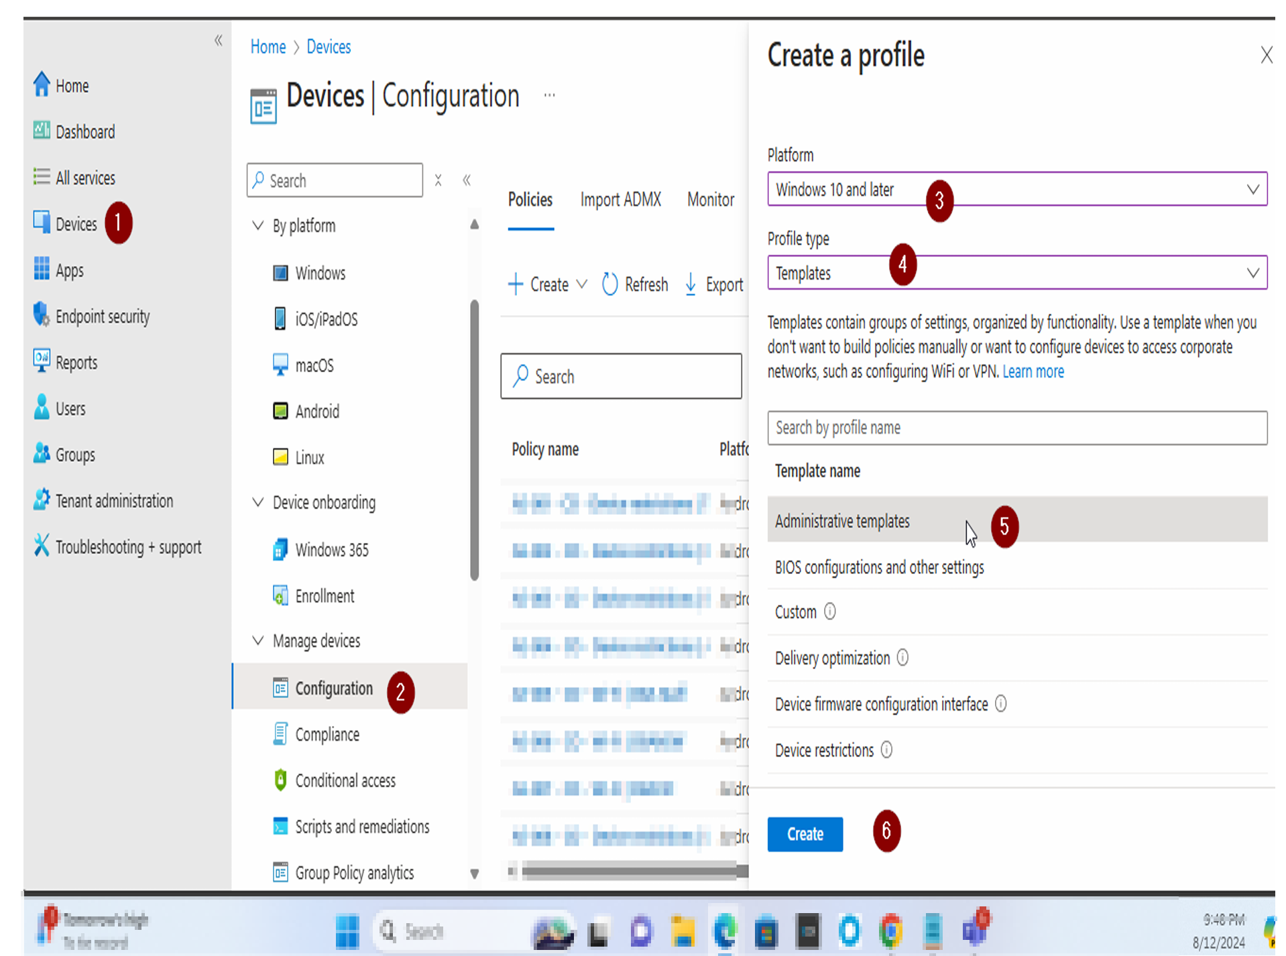Click Refresh in the toolbar

[636, 284]
